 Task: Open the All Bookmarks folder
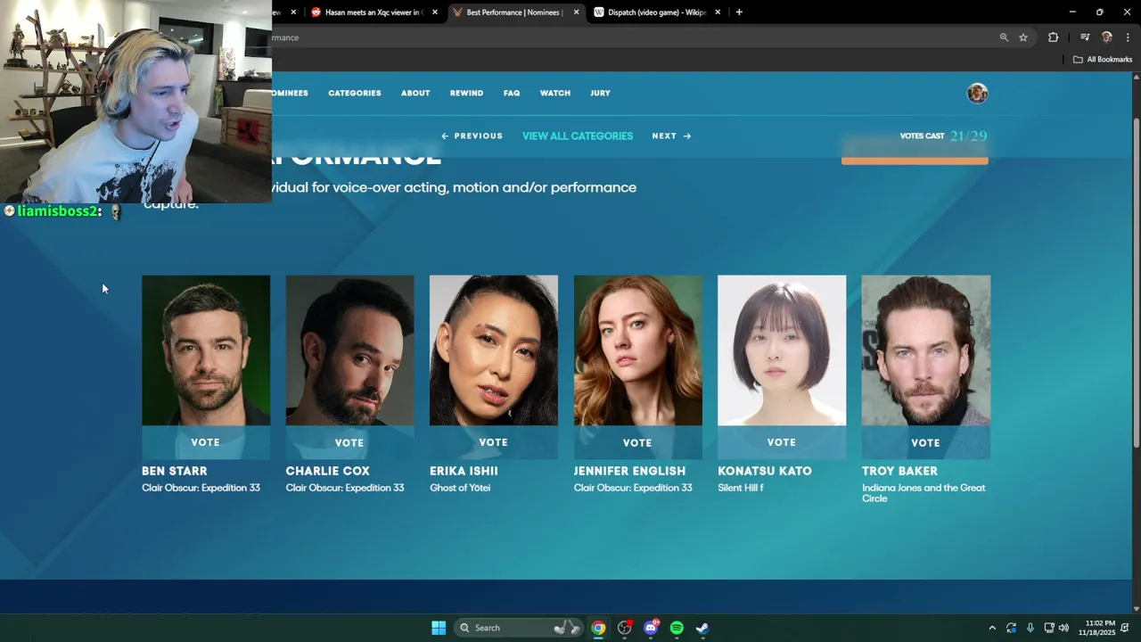[1103, 60]
